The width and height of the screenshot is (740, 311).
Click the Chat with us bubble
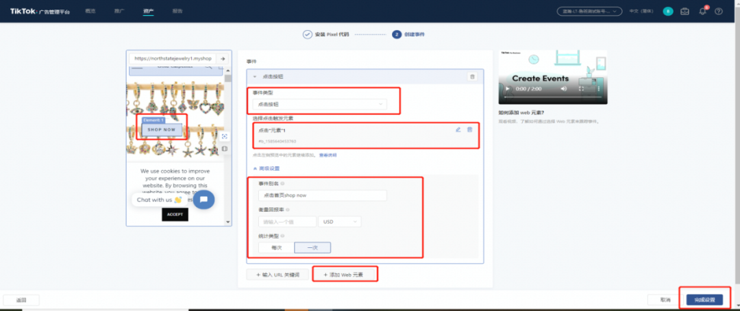click(x=160, y=199)
